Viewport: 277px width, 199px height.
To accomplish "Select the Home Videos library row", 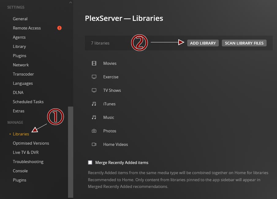I will (179, 144).
